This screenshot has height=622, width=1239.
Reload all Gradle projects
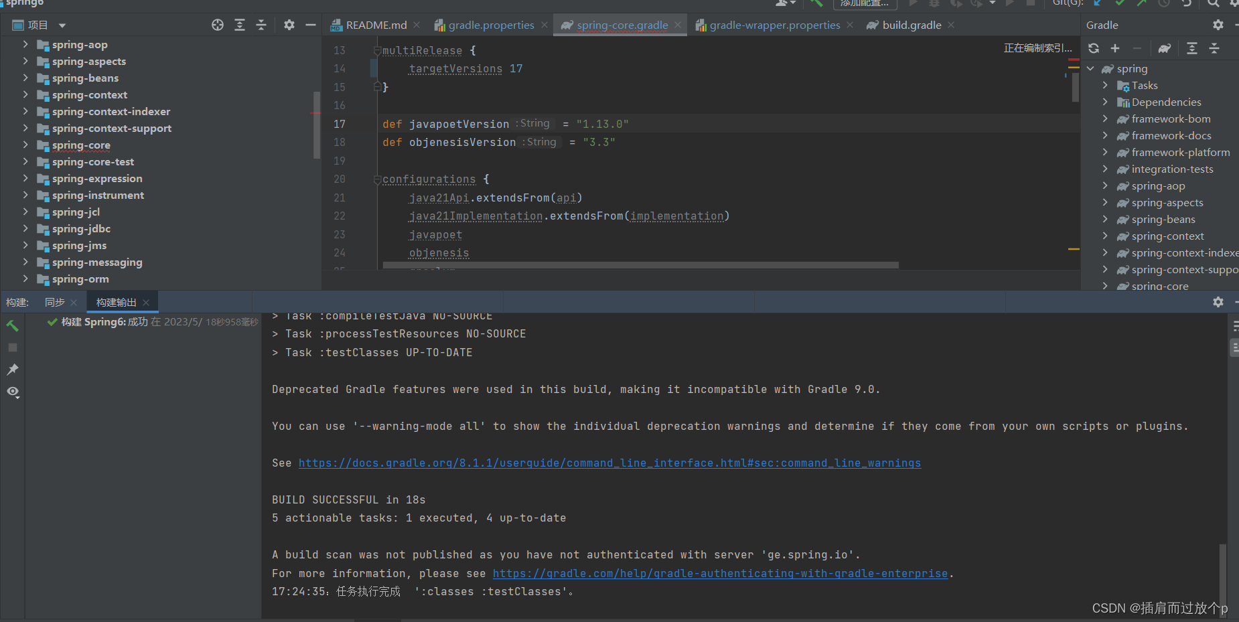[1094, 48]
